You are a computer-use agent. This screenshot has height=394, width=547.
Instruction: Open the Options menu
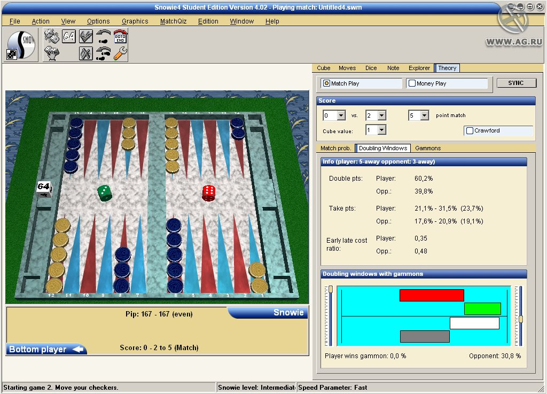[98, 21]
